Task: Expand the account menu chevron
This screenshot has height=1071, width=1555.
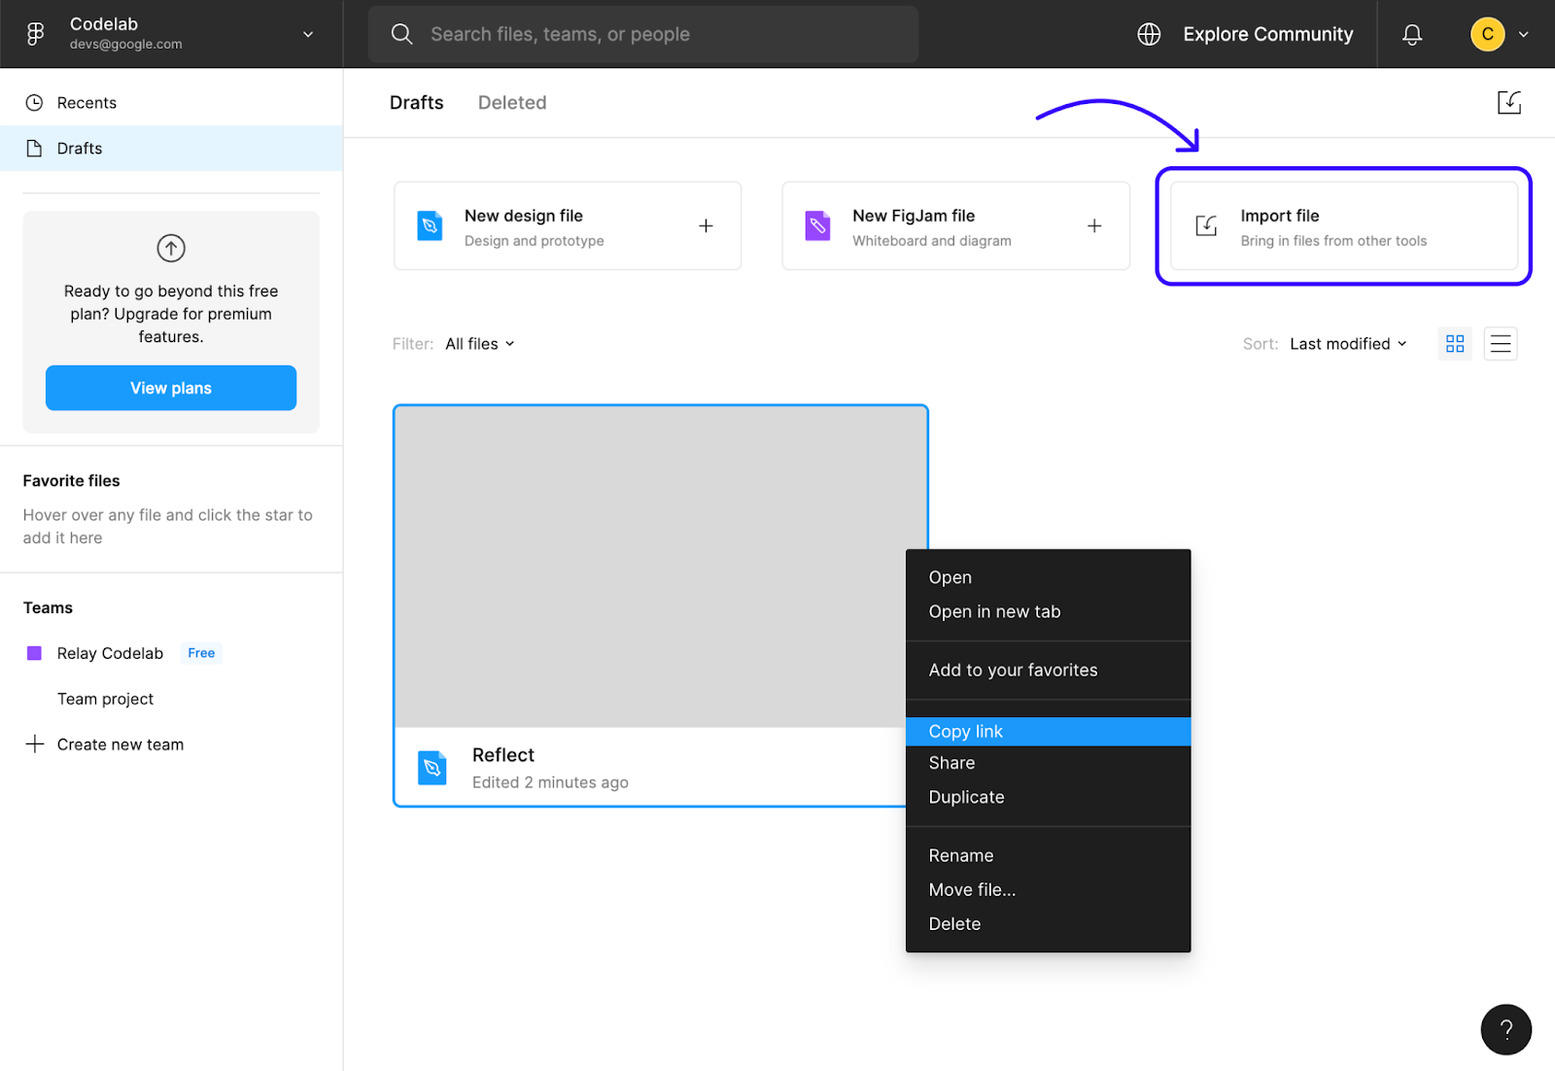Action: pos(1523,34)
